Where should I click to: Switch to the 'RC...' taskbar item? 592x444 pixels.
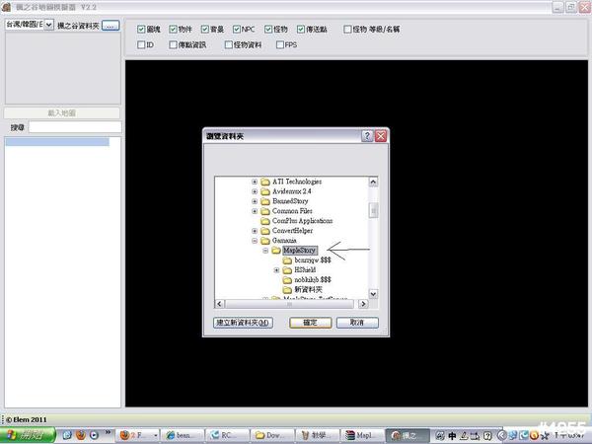[x=227, y=435]
